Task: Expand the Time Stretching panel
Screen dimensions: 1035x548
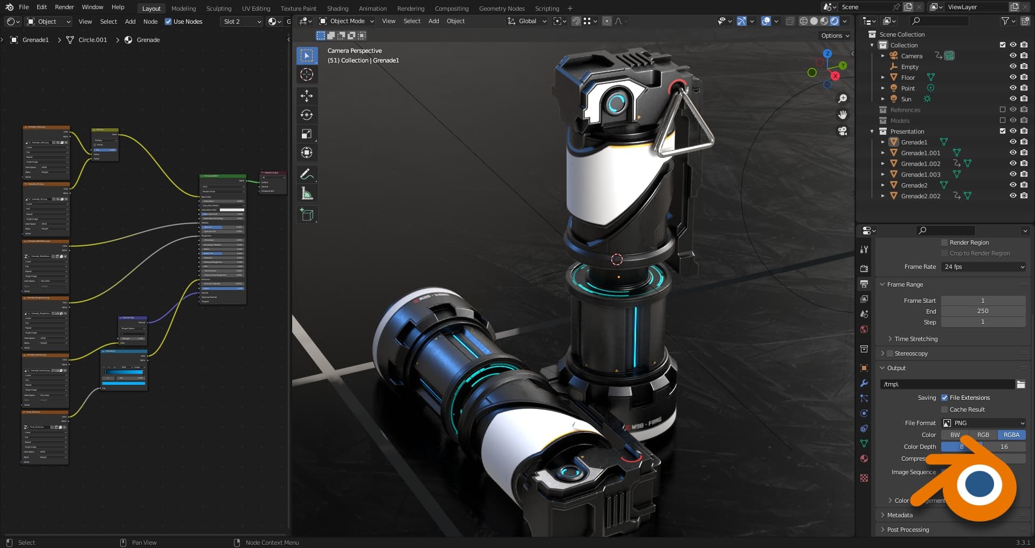Action: coord(916,339)
